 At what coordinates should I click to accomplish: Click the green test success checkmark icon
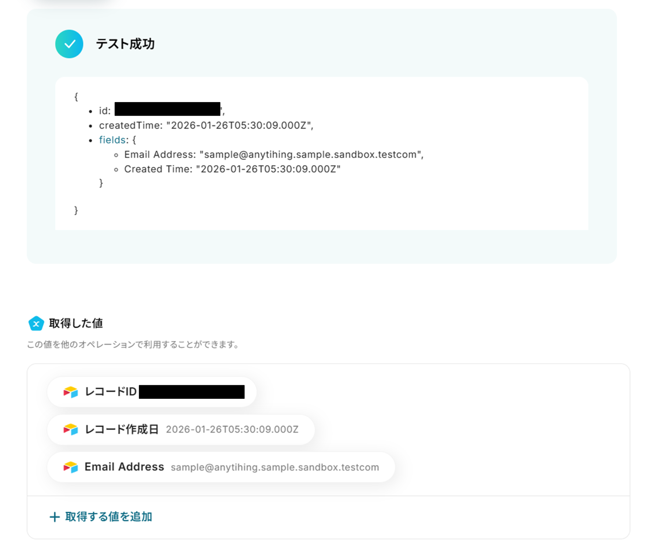click(x=69, y=44)
